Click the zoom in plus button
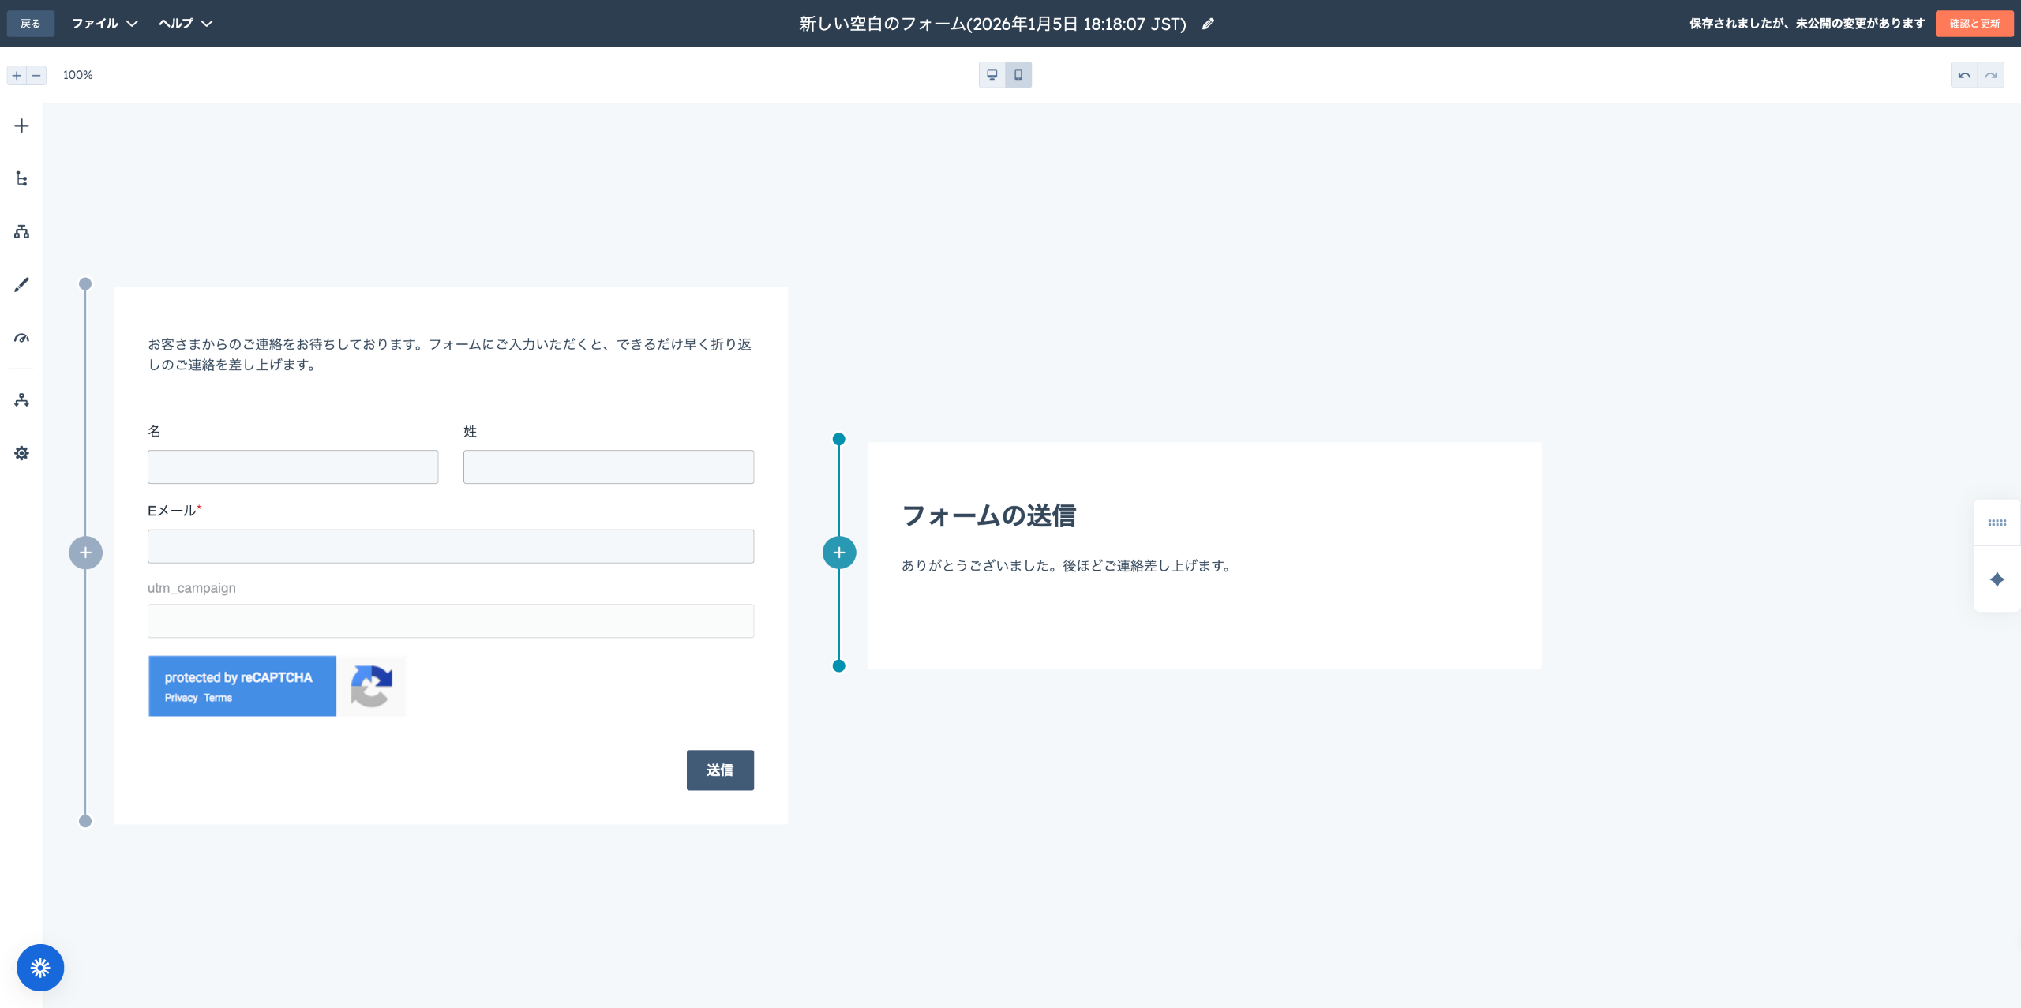2021x1008 pixels. coord(17,76)
